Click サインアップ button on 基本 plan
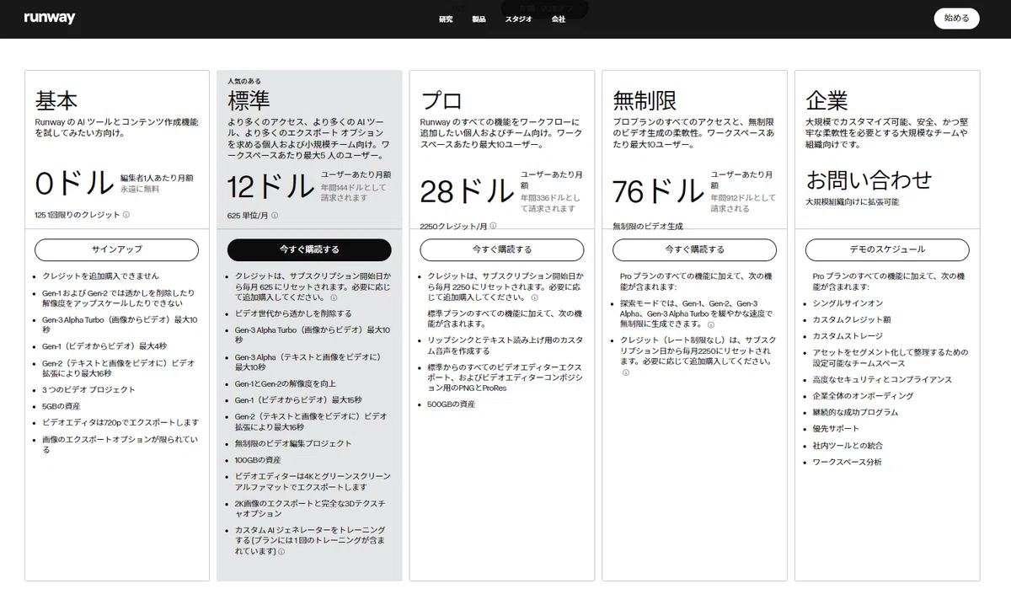 click(x=116, y=249)
